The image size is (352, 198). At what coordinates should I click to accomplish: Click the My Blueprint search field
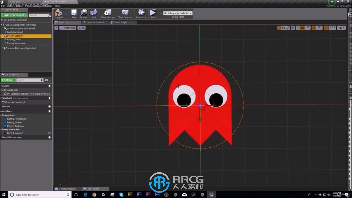click(30, 80)
